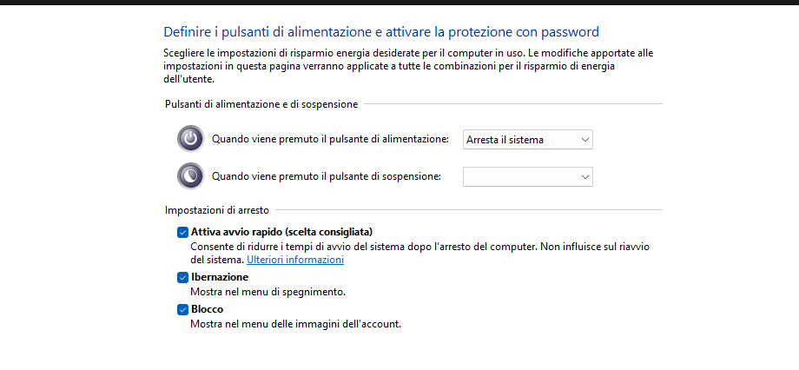This screenshot has height=370, width=799.
Task: Click the Mostra nel menu di spegnimento description
Action: tap(267, 292)
